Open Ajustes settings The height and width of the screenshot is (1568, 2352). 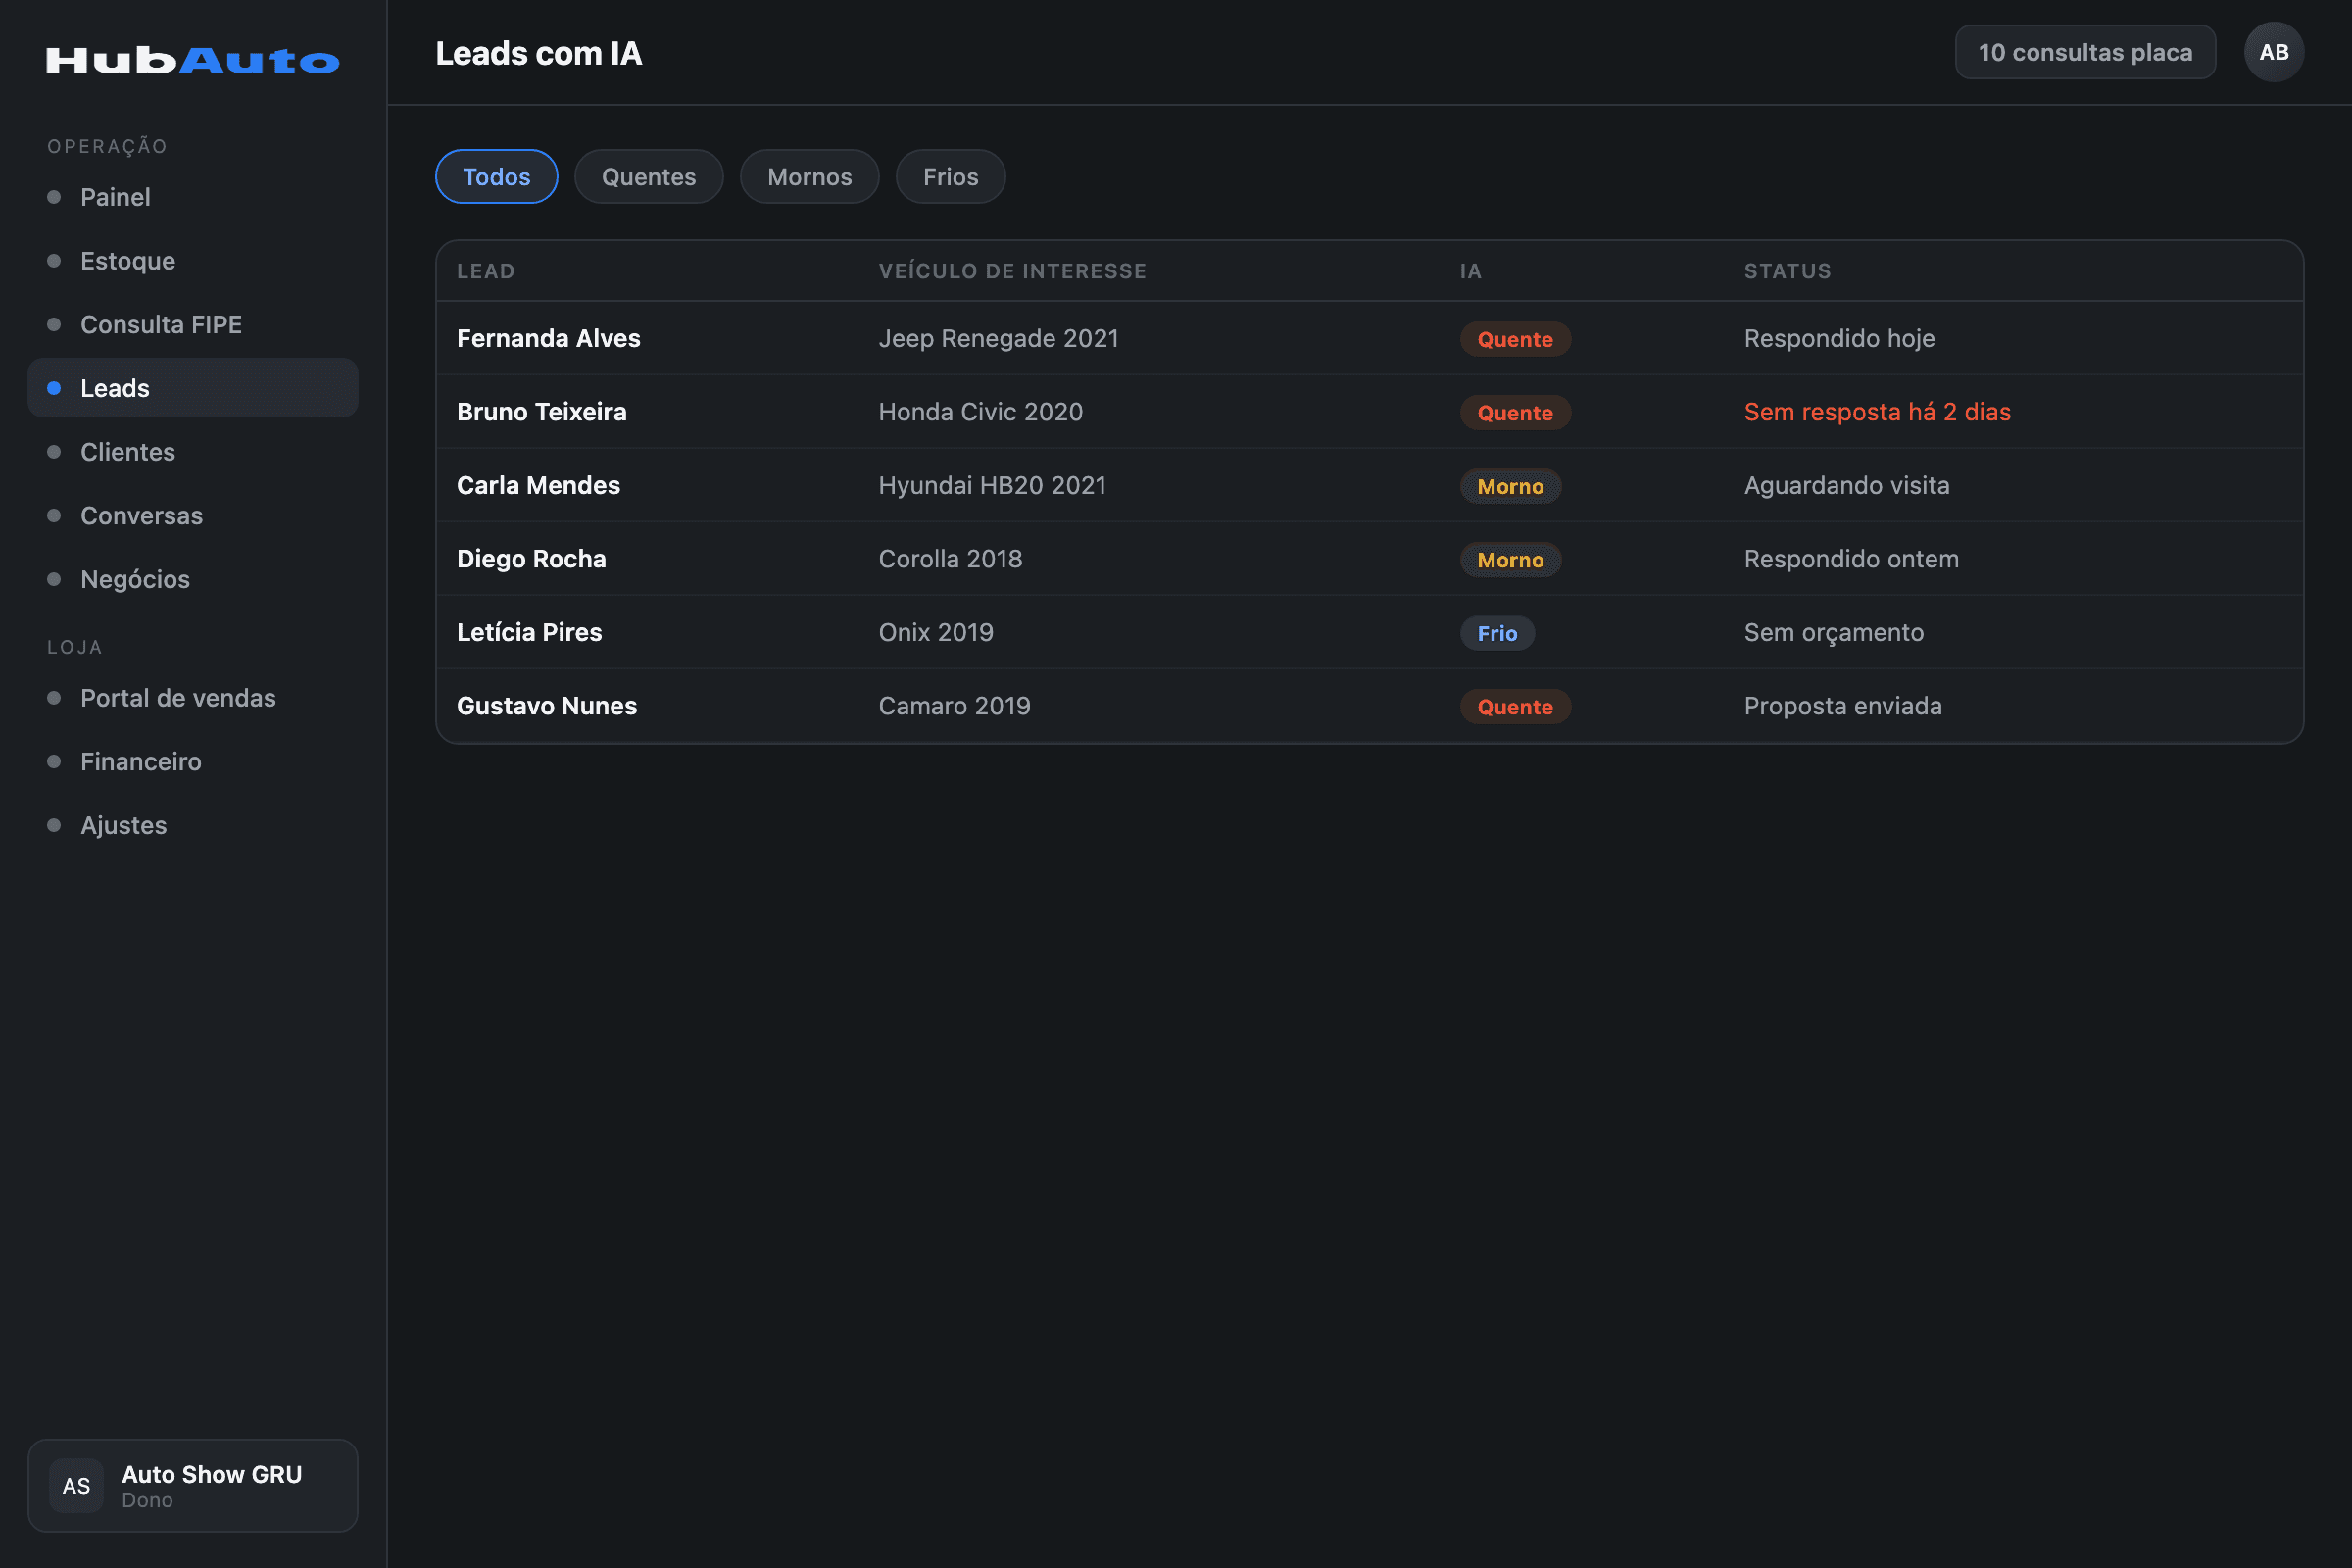[x=193, y=825]
